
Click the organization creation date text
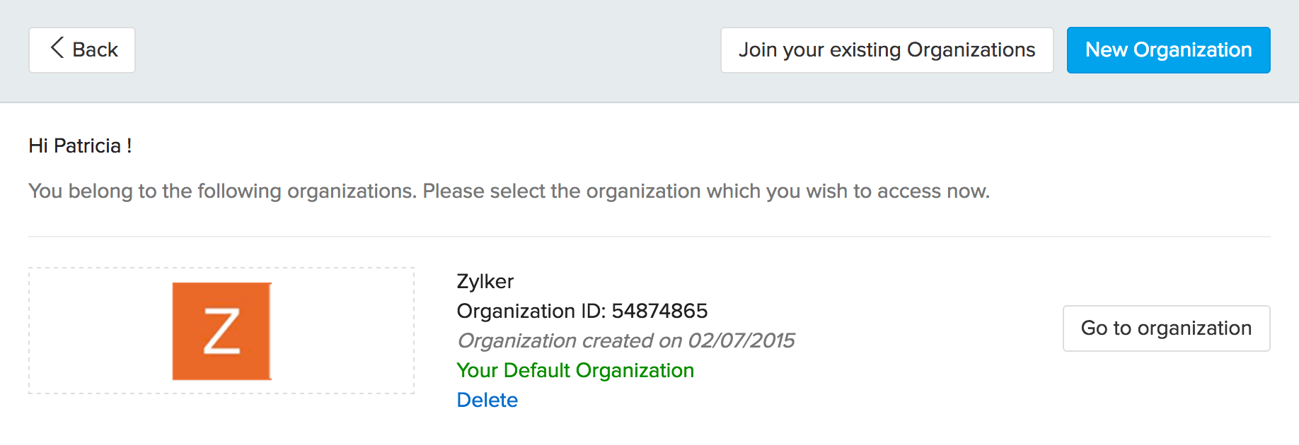pyautogui.click(x=626, y=340)
